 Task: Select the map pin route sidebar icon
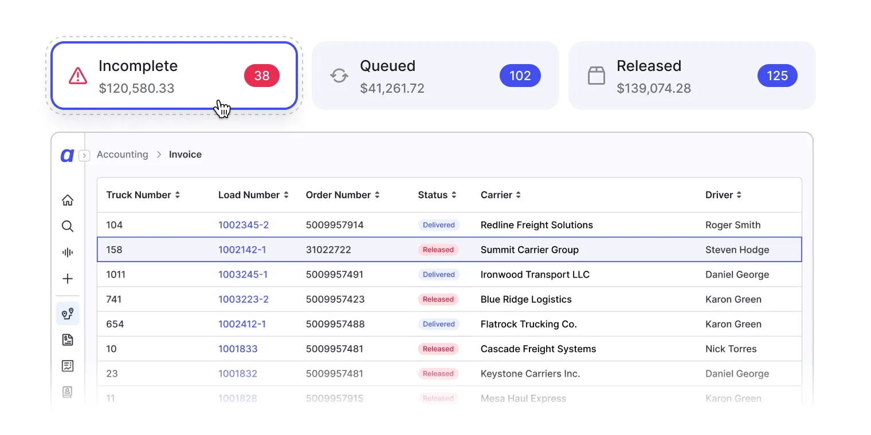(68, 314)
